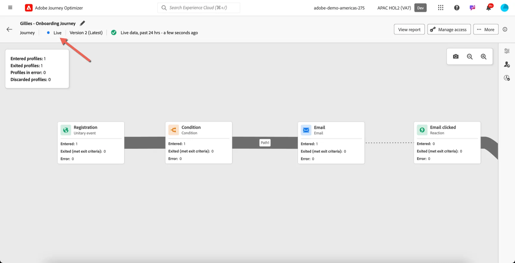Focus the Search Experience Cloud field
Viewport: 515px width, 263px height.
point(199,8)
